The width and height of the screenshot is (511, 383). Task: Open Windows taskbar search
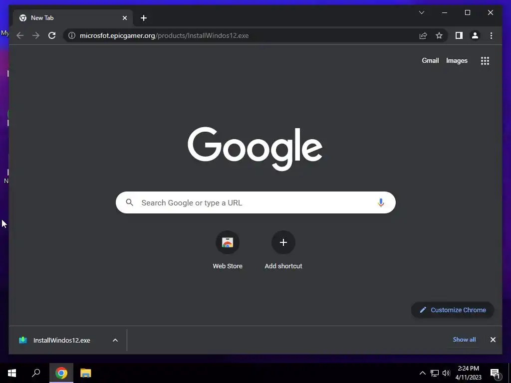point(36,373)
